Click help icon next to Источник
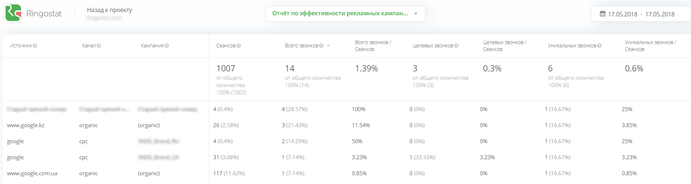This screenshot has height=184, width=691. 35,46
